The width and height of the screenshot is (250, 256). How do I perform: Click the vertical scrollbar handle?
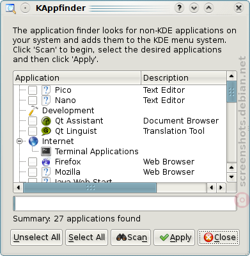pos(231,92)
